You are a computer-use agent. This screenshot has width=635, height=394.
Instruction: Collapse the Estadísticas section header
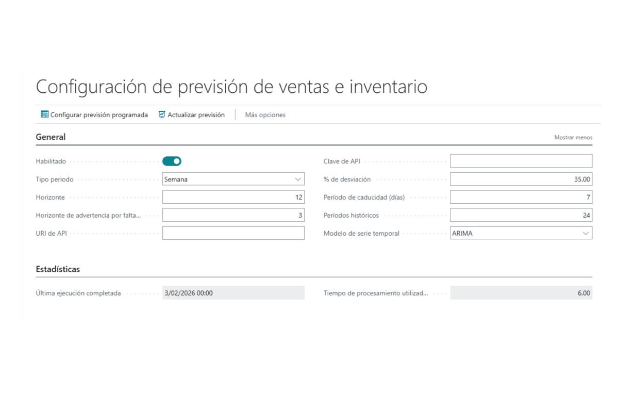[x=58, y=269]
